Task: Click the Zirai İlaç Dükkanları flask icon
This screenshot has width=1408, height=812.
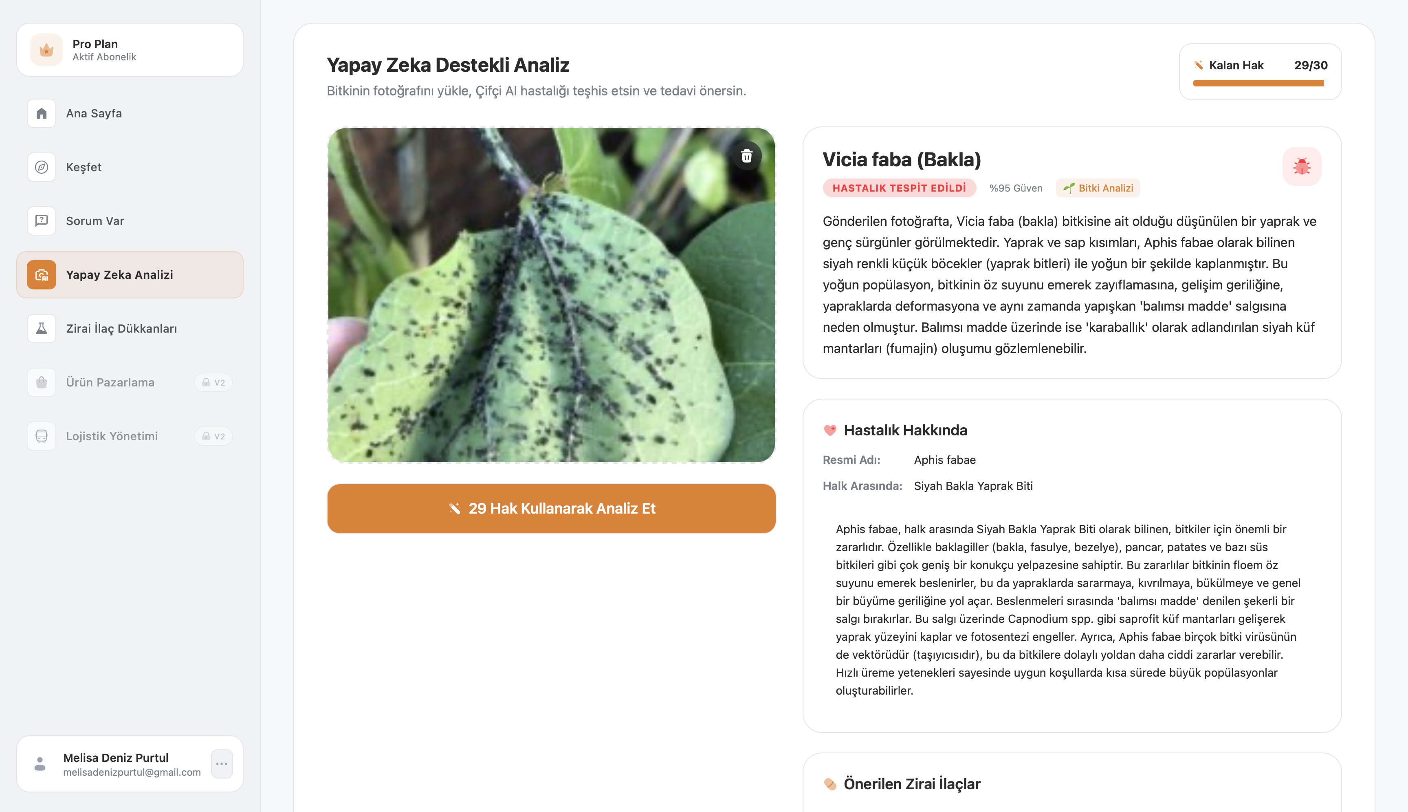Action: click(x=41, y=329)
